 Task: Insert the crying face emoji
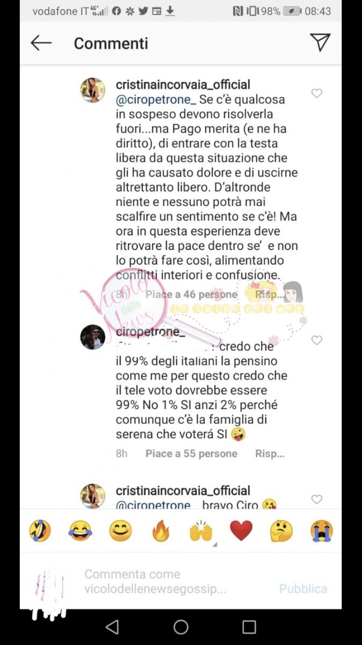[x=321, y=531]
